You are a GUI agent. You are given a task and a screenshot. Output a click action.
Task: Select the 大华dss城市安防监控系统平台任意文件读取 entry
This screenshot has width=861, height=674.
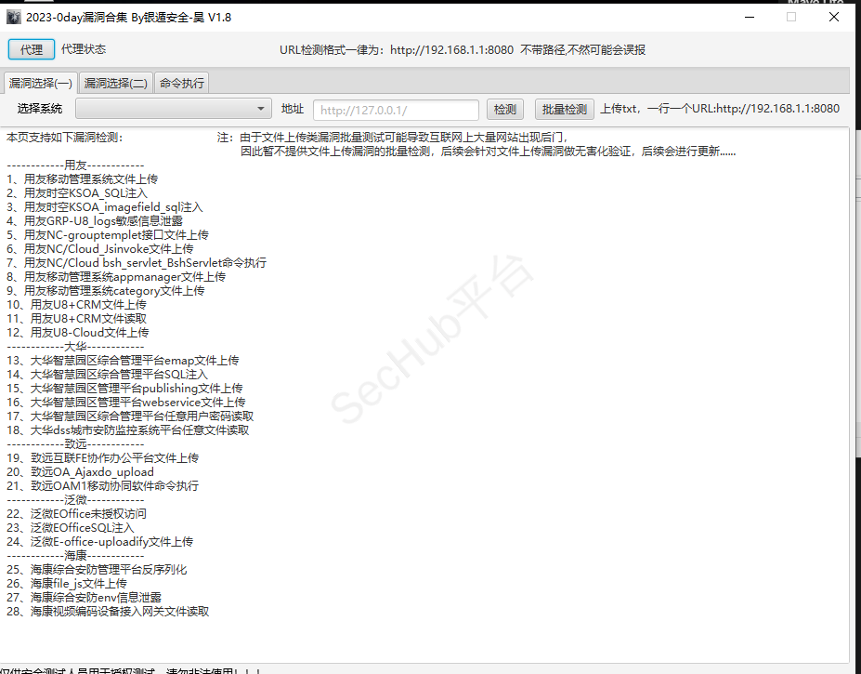coord(115,430)
